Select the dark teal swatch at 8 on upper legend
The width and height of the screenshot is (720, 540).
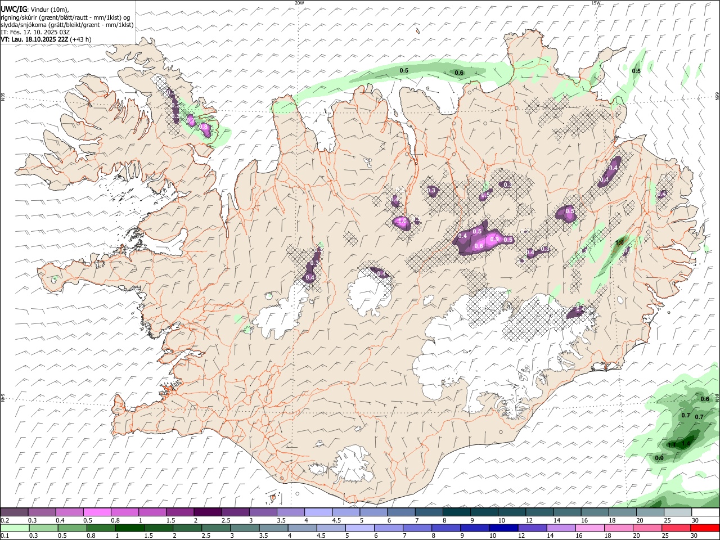point(456,512)
